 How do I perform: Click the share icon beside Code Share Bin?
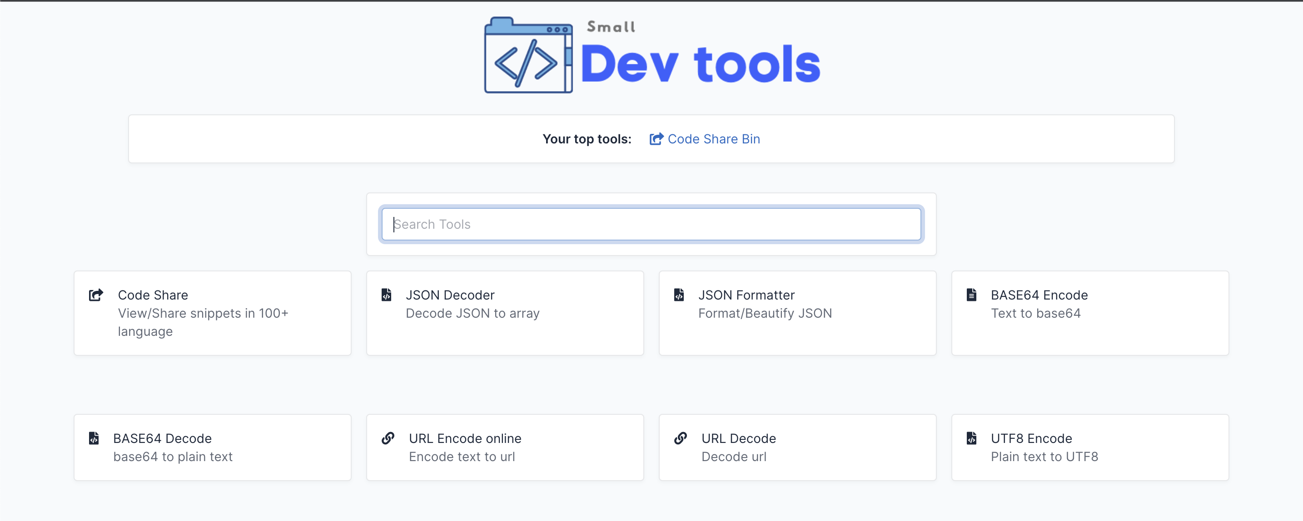tap(656, 139)
